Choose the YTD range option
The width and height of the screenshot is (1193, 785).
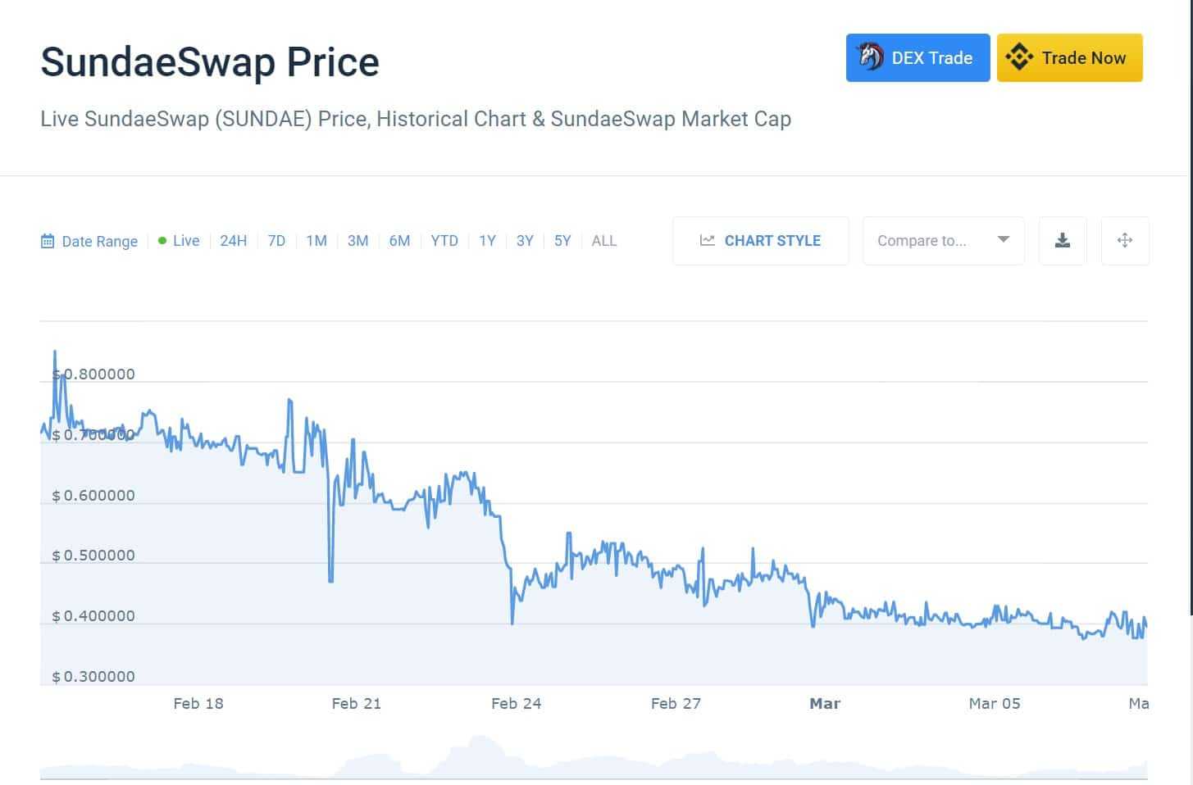444,241
